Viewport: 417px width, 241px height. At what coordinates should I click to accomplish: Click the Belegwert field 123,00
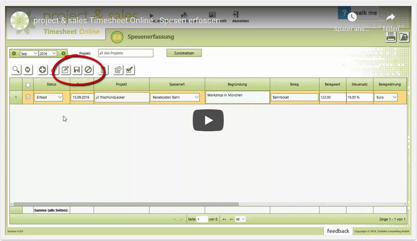pos(333,97)
